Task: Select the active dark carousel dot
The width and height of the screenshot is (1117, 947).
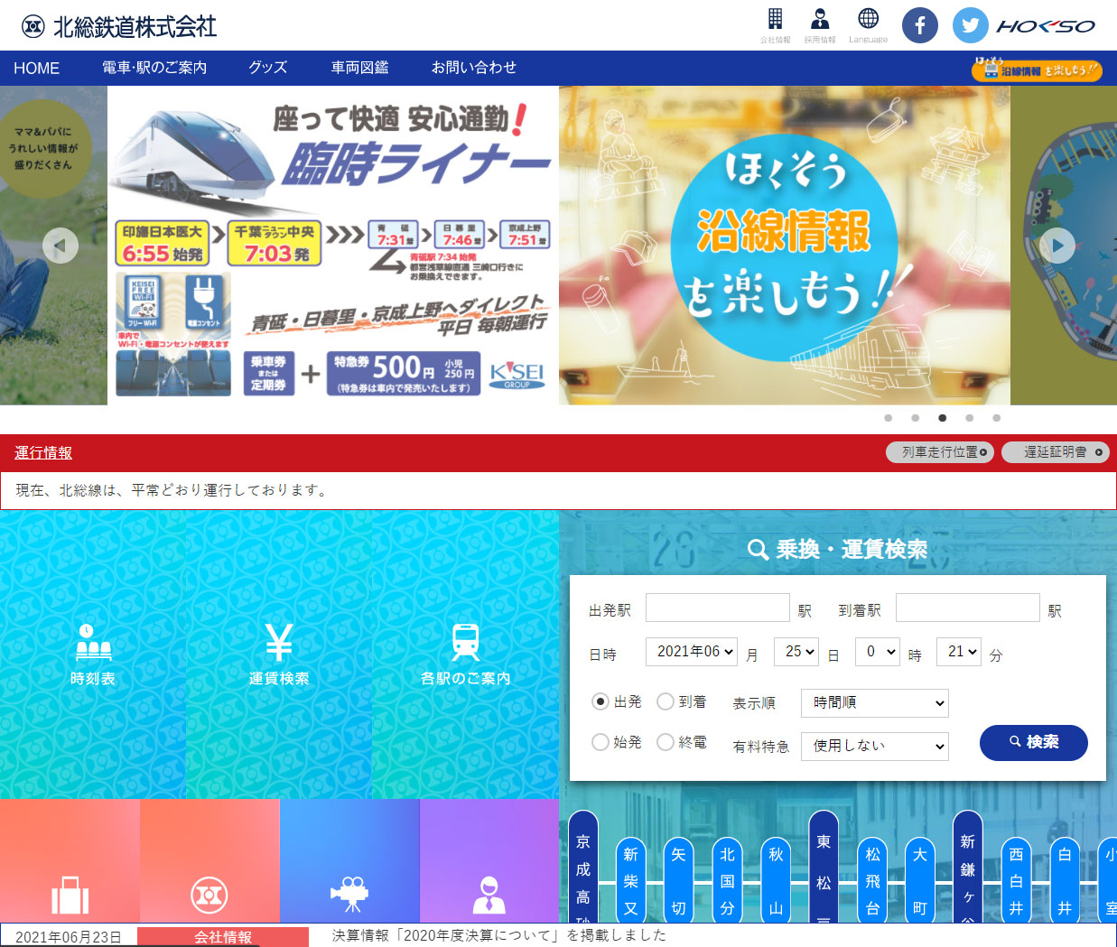Action: [x=943, y=418]
